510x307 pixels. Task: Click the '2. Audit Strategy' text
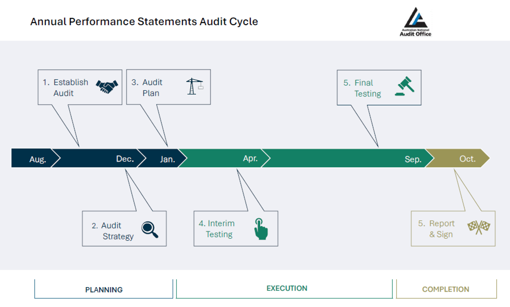click(x=113, y=231)
